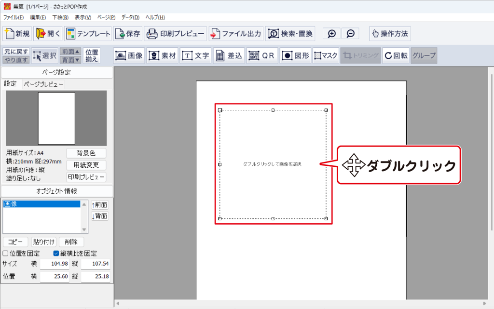Viewport: 494px width, 309px height.
Task: Open the テンプレート template chooser
Action: pos(87,34)
